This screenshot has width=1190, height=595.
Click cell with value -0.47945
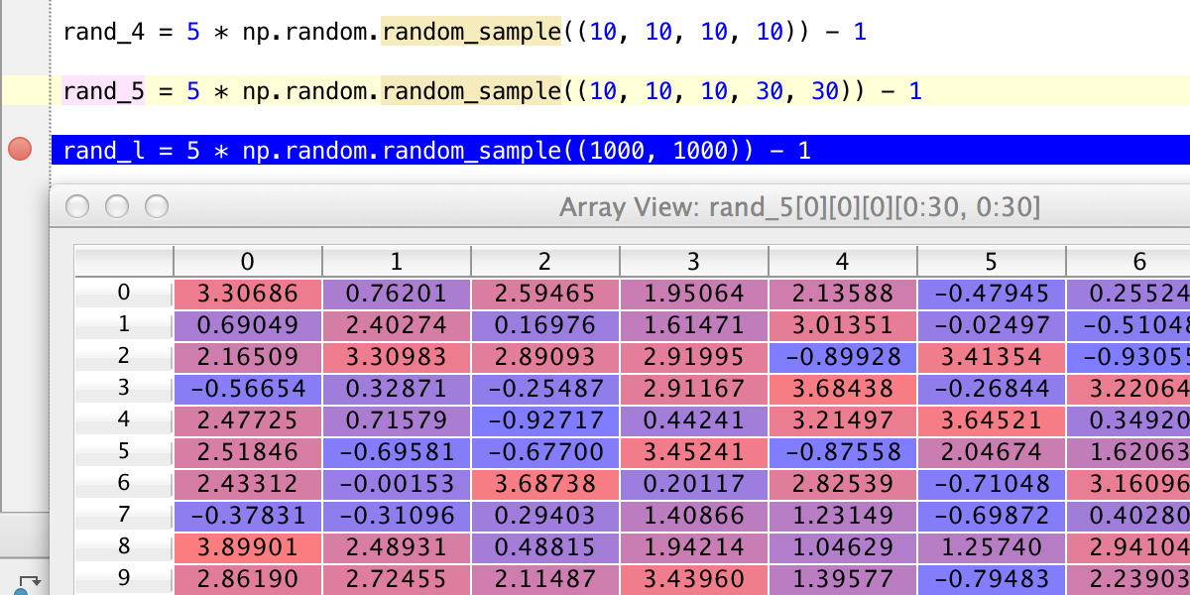tap(992, 294)
